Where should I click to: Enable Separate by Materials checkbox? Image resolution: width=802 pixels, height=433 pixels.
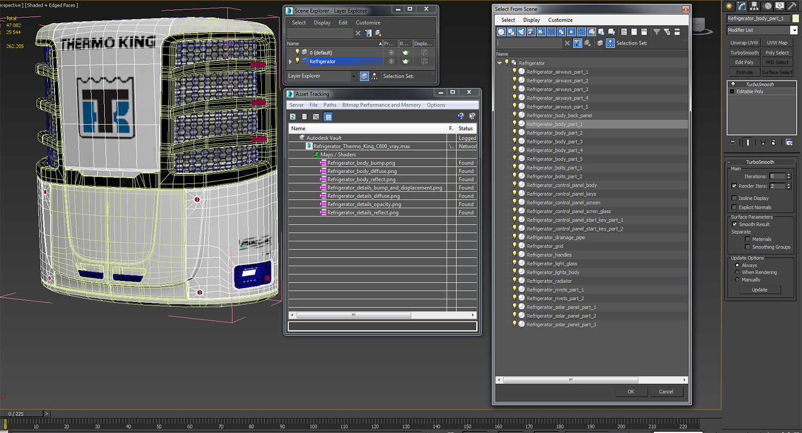pos(748,239)
